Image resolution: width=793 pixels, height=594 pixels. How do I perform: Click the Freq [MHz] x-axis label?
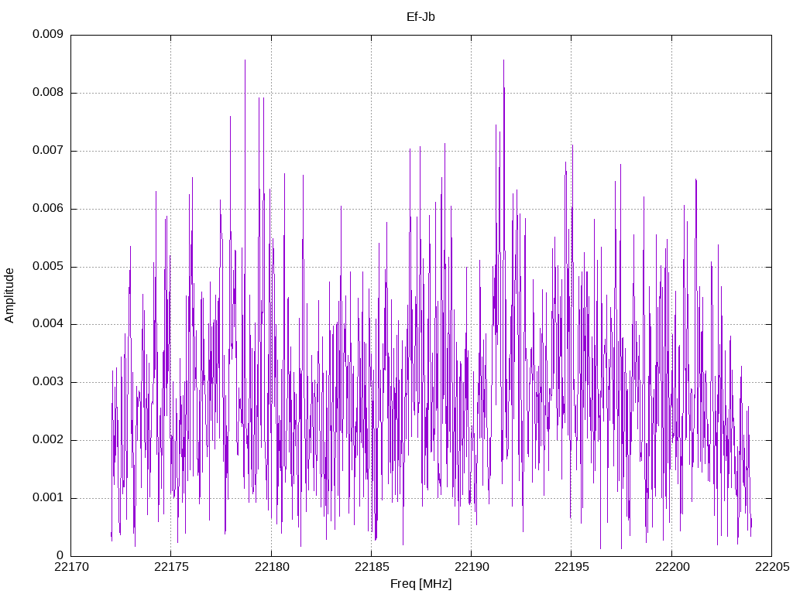tap(421, 584)
